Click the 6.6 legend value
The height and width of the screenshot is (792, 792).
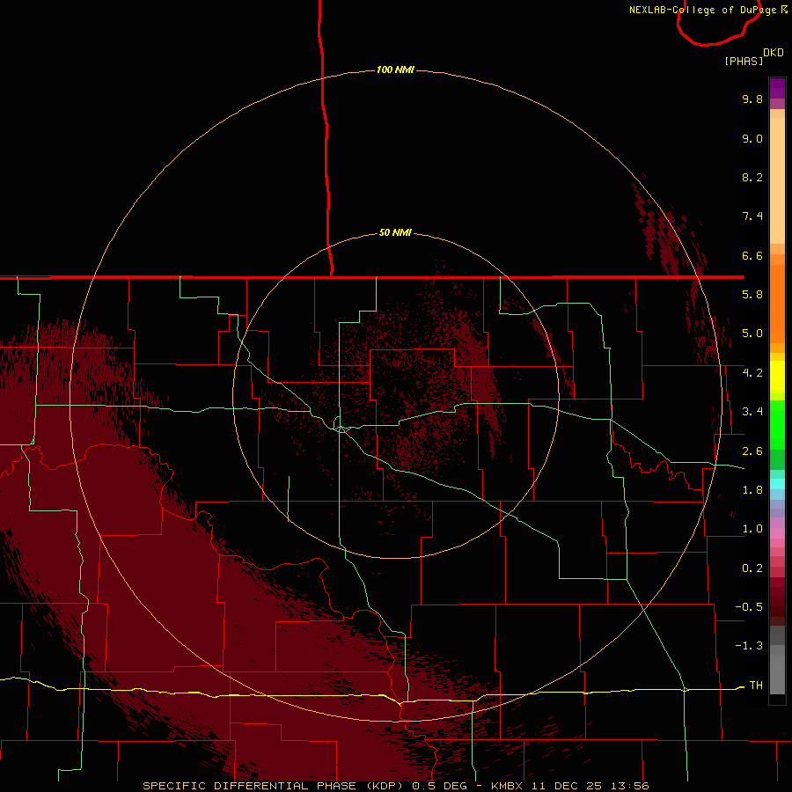click(x=752, y=255)
